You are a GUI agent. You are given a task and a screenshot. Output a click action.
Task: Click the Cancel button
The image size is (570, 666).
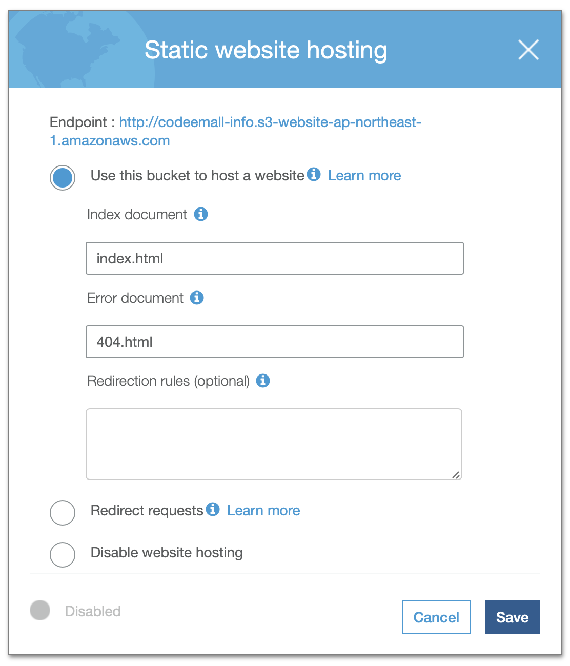point(436,617)
